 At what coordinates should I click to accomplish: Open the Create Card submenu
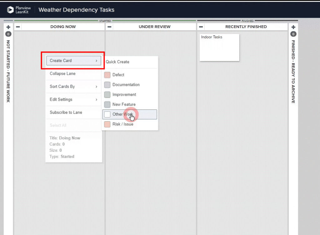tap(73, 60)
